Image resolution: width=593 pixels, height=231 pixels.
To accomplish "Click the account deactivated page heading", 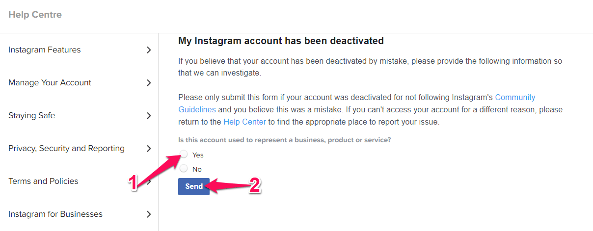I will tap(281, 41).
